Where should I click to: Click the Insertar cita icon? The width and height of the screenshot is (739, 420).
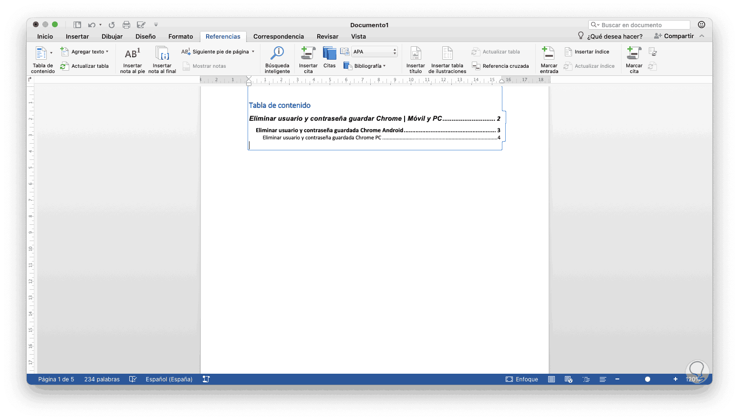coord(308,53)
